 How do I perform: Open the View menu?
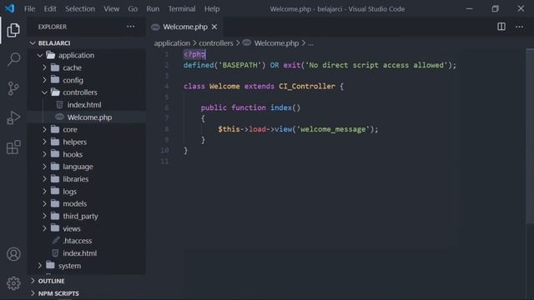[x=111, y=9]
